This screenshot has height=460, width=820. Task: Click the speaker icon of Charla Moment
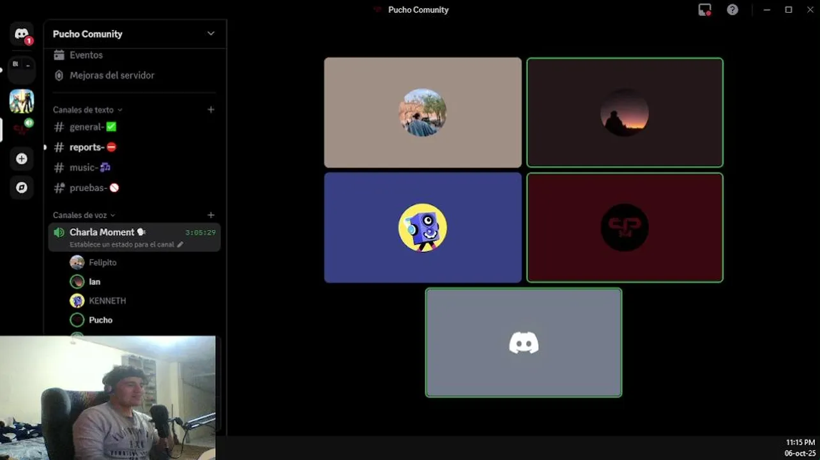(59, 233)
